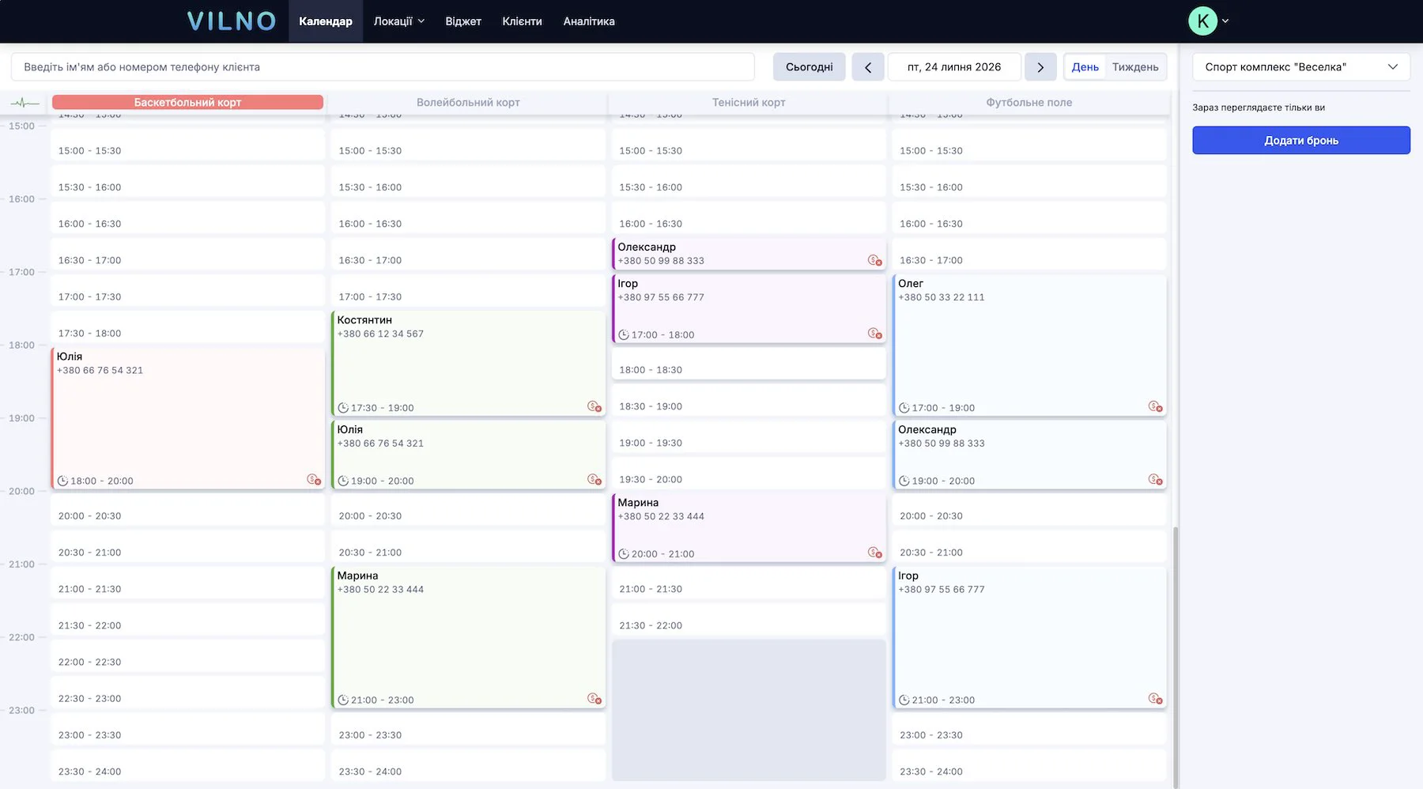Viewport: 1423px width, 789px height.
Task: Click payment icon on Ігор 21:00 - 23:00 booking
Action: coord(1155,699)
